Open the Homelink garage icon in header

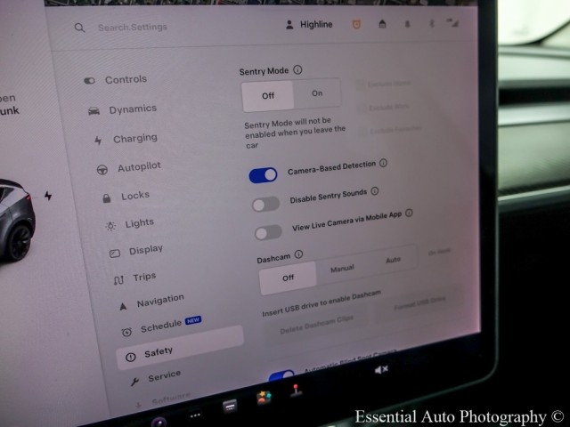pos(382,24)
